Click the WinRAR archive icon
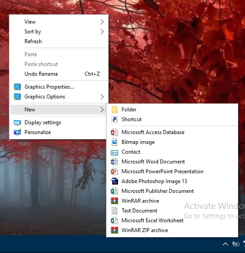The height and width of the screenshot is (253, 245). coord(114,201)
